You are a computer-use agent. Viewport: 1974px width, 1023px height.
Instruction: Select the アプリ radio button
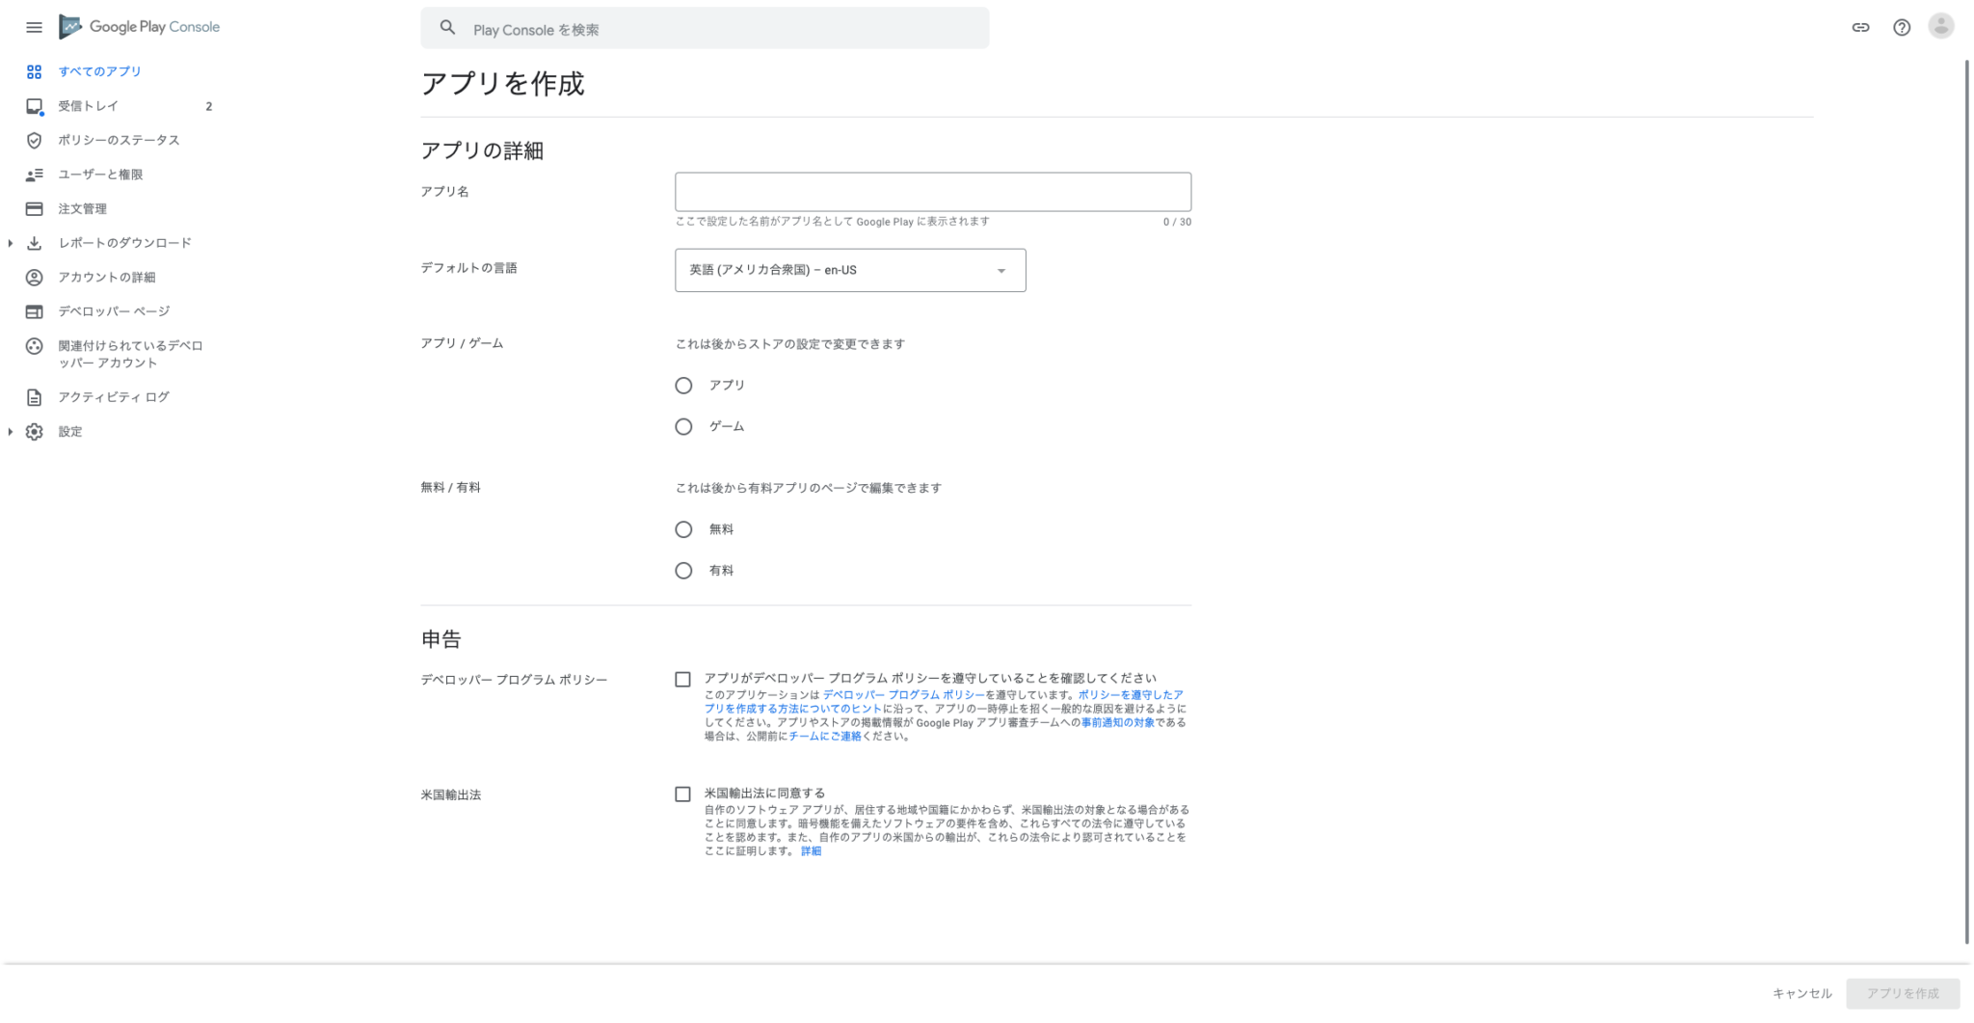pos(683,386)
